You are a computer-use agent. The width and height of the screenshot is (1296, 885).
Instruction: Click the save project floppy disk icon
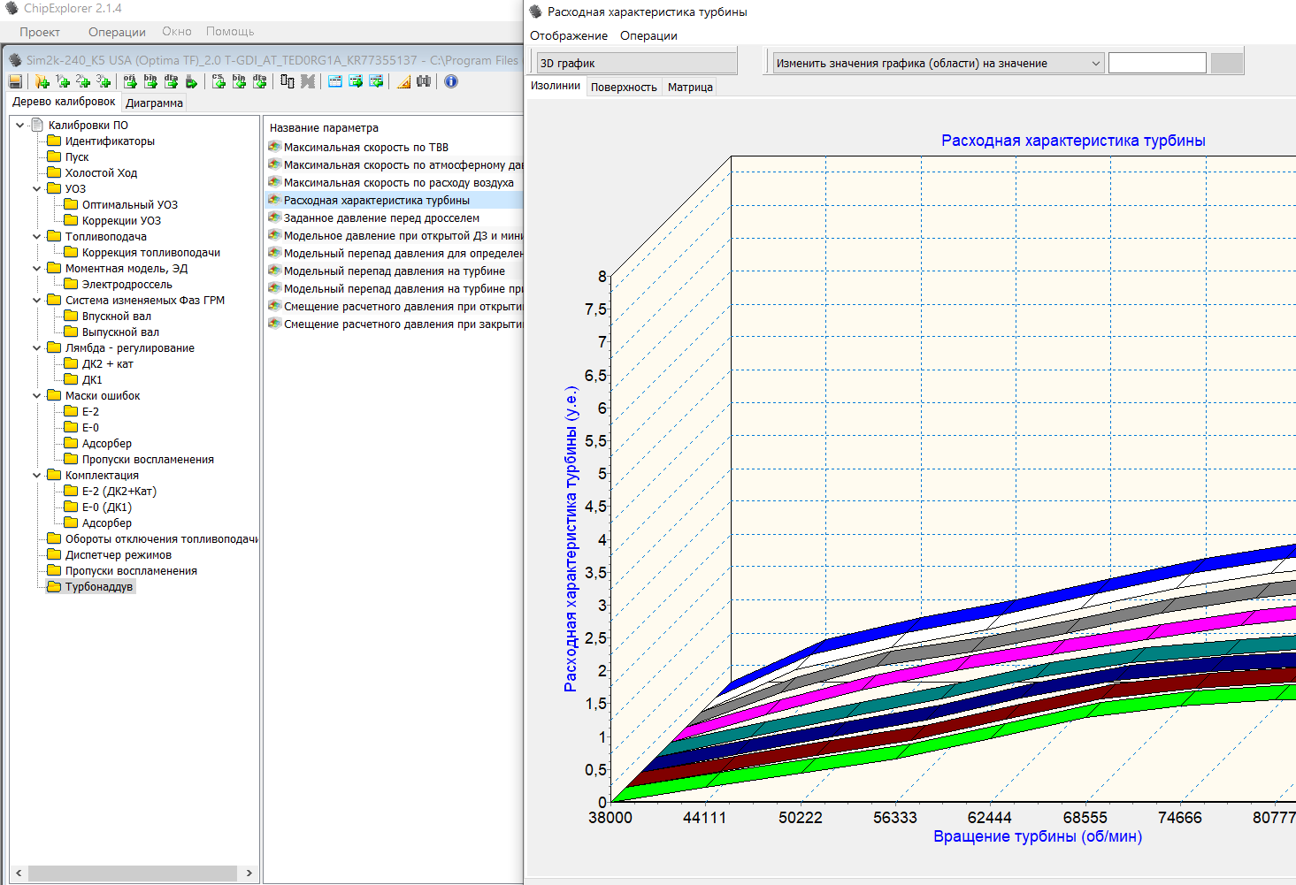15,81
